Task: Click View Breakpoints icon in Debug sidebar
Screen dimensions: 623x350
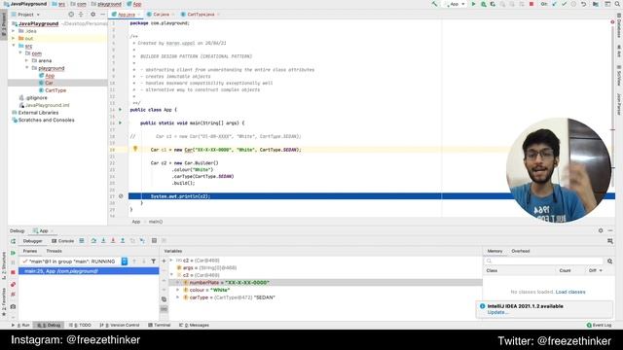Action: (13, 285)
